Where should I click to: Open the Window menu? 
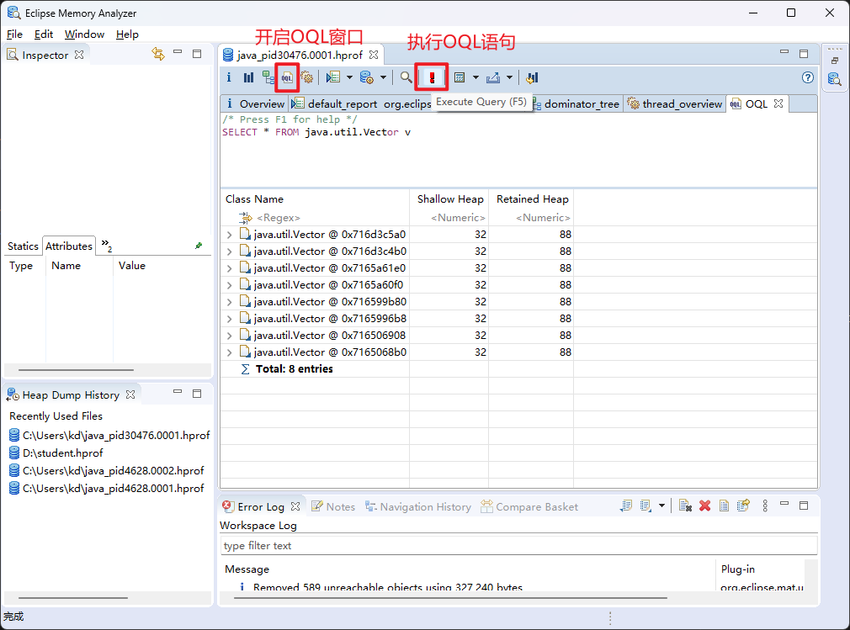(x=84, y=34)
